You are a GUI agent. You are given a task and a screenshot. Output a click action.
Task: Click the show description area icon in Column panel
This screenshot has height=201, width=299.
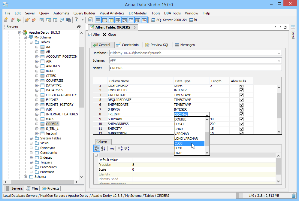[x=112, y=148]
